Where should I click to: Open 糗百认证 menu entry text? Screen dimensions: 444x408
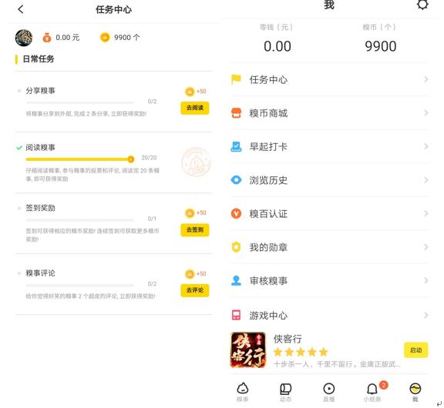[x=268, y=214]
